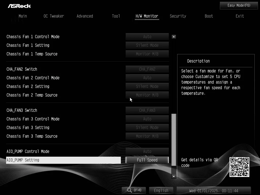Click the settings list scrollbar thumb
Viewport: 260px width, 195px height.
click(x=174, y=140)
